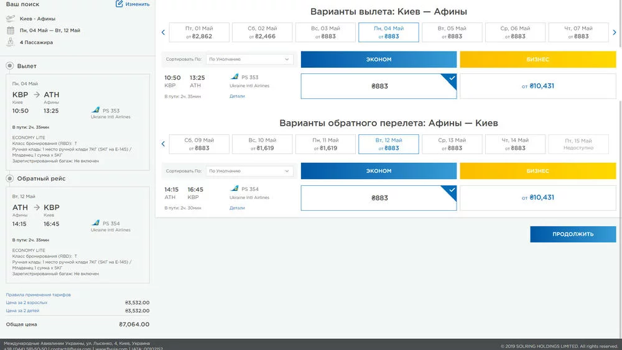The height and width of the screenshot is (350, 622).
Task: Toggle the Вылет section radio marker
Action: click(10, 66)
